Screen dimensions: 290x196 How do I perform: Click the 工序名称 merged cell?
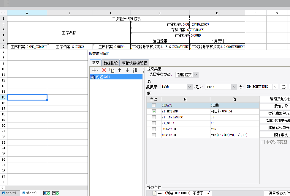pos(69,33)
